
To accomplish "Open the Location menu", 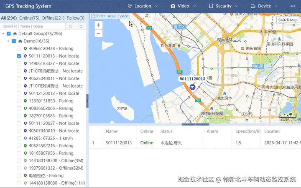I will [143, 6].
